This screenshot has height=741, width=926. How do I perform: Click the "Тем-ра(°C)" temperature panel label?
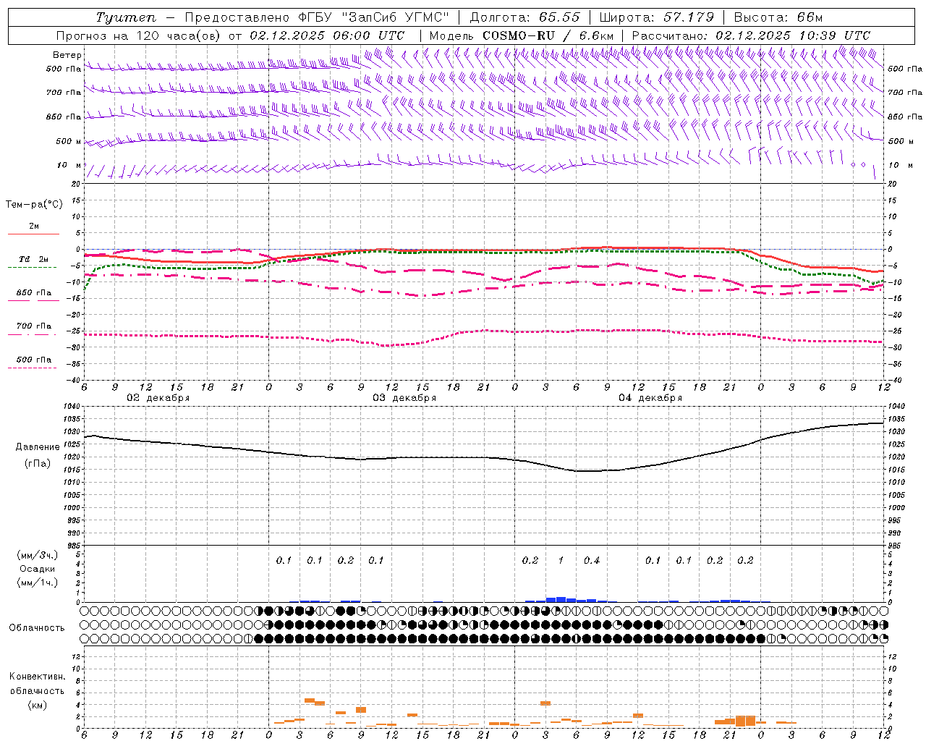(34, 205)
